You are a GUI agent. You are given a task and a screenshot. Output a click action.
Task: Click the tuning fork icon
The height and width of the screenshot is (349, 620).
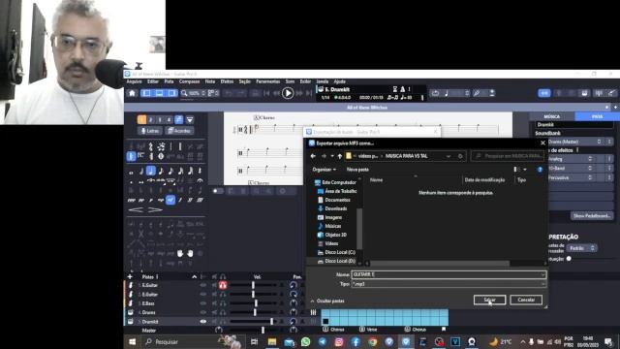(477, 93)
